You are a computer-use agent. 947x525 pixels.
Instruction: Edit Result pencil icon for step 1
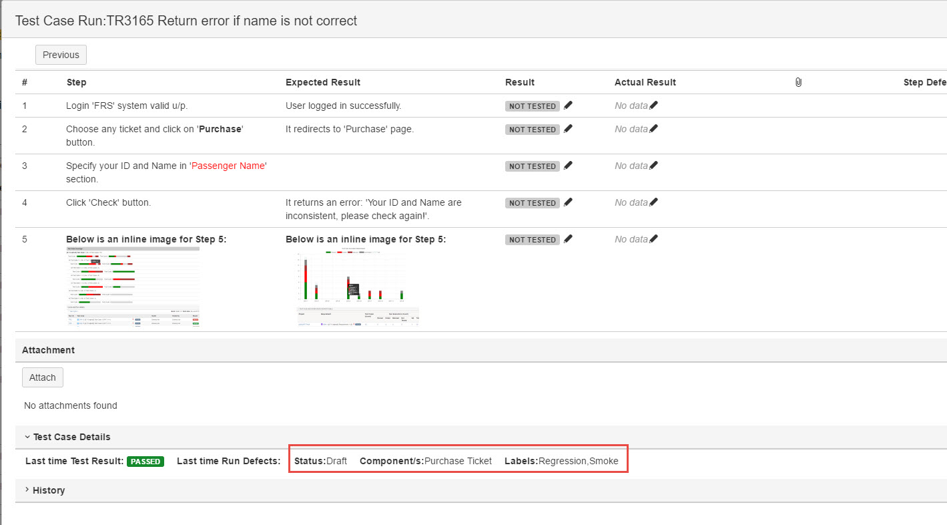click(568, 106)
